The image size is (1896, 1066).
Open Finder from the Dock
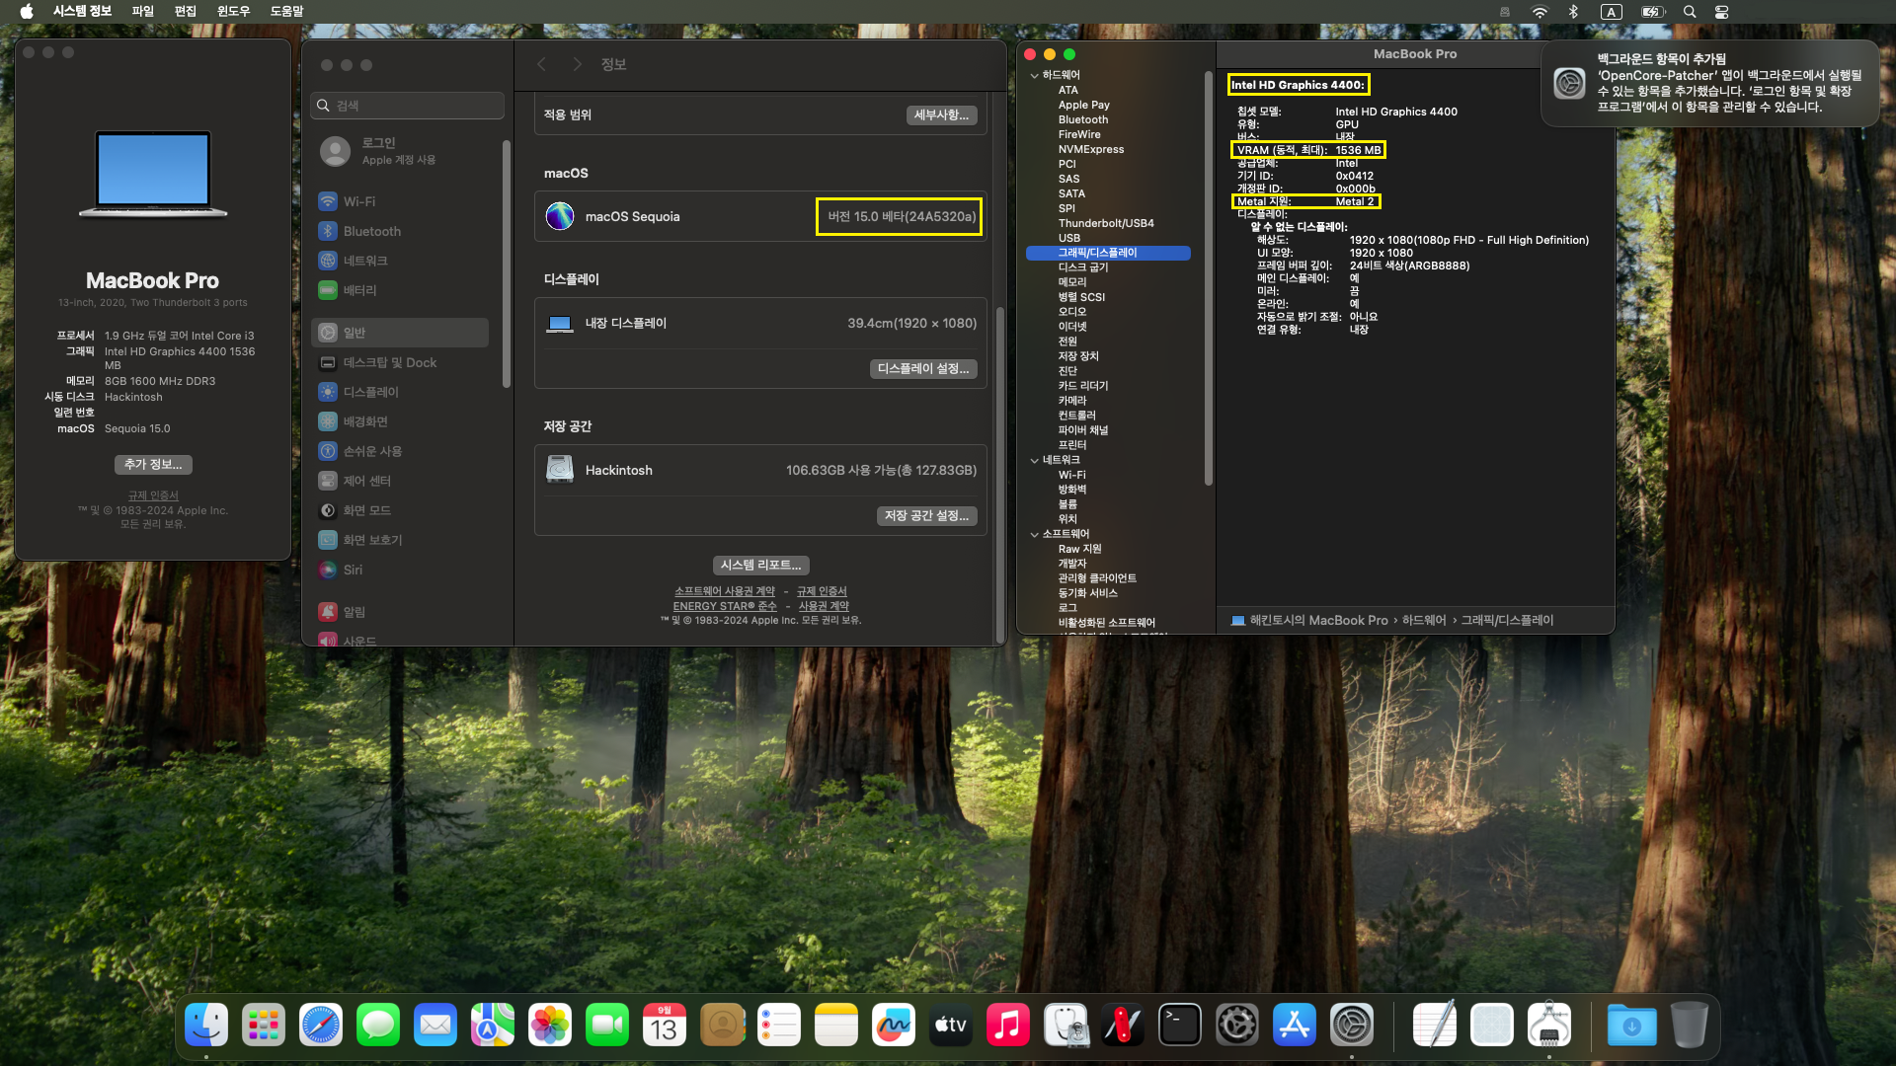click(206, 1026)
